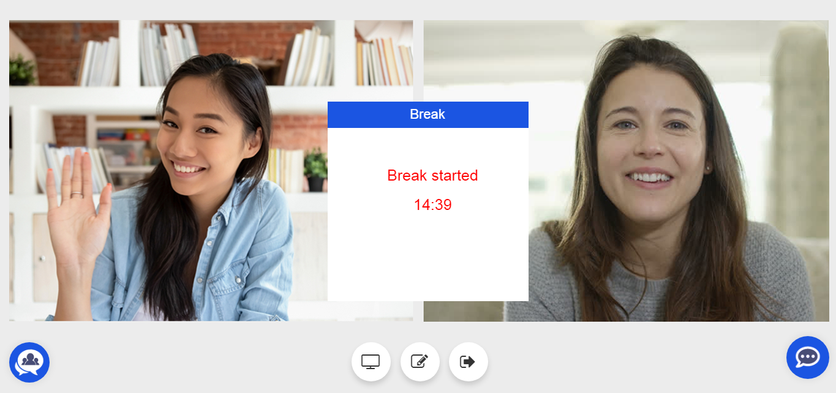The image size is (836, 393).
Task: Click the 14:39 break timer
Action: click(x=432, y=205)
